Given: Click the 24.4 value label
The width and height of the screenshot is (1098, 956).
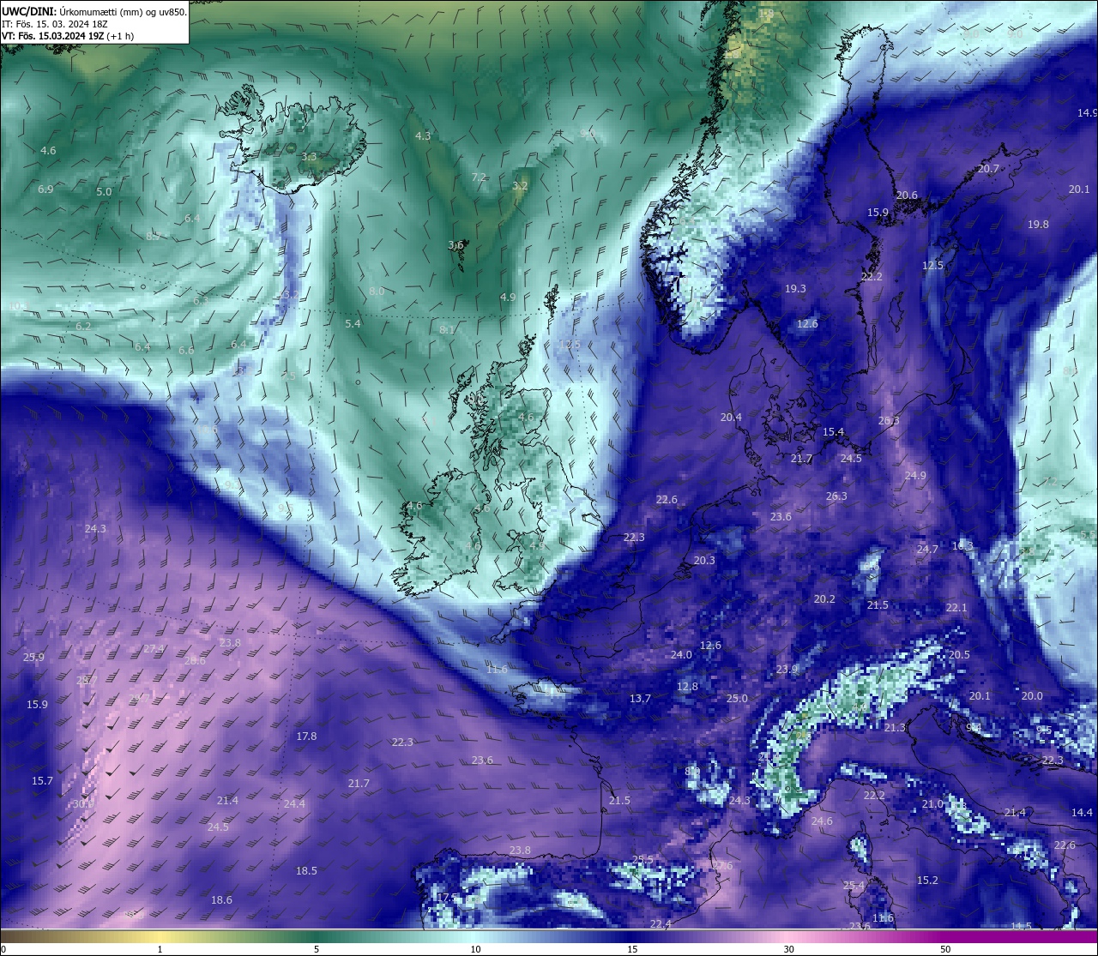Looking at the screenshot, I should pyautogui.click(x=294, y=803).
